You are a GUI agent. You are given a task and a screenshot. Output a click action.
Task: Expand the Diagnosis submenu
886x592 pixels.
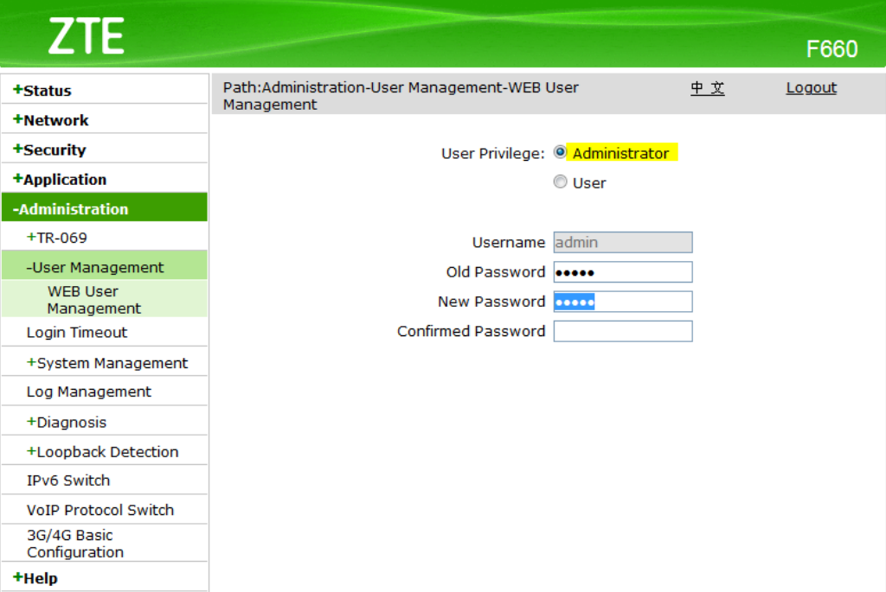(x=71, y=422)
